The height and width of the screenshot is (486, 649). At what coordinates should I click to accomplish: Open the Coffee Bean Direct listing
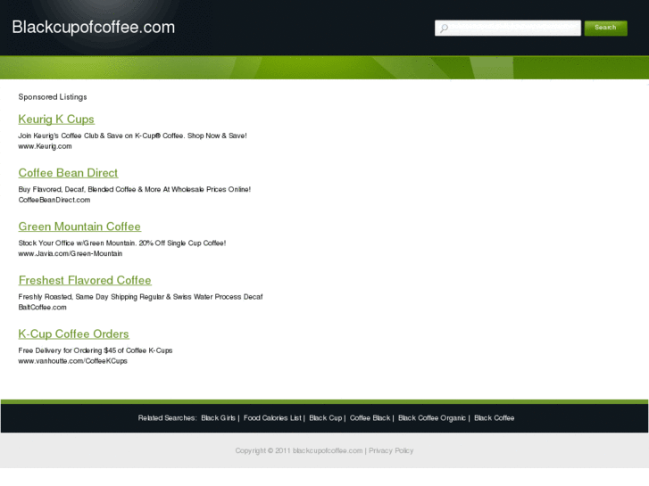(x=68, y=173)
